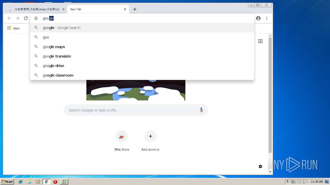Close the New Tab tab
Viewport: 330px width, 185px height.
click(x=125, y=9)
